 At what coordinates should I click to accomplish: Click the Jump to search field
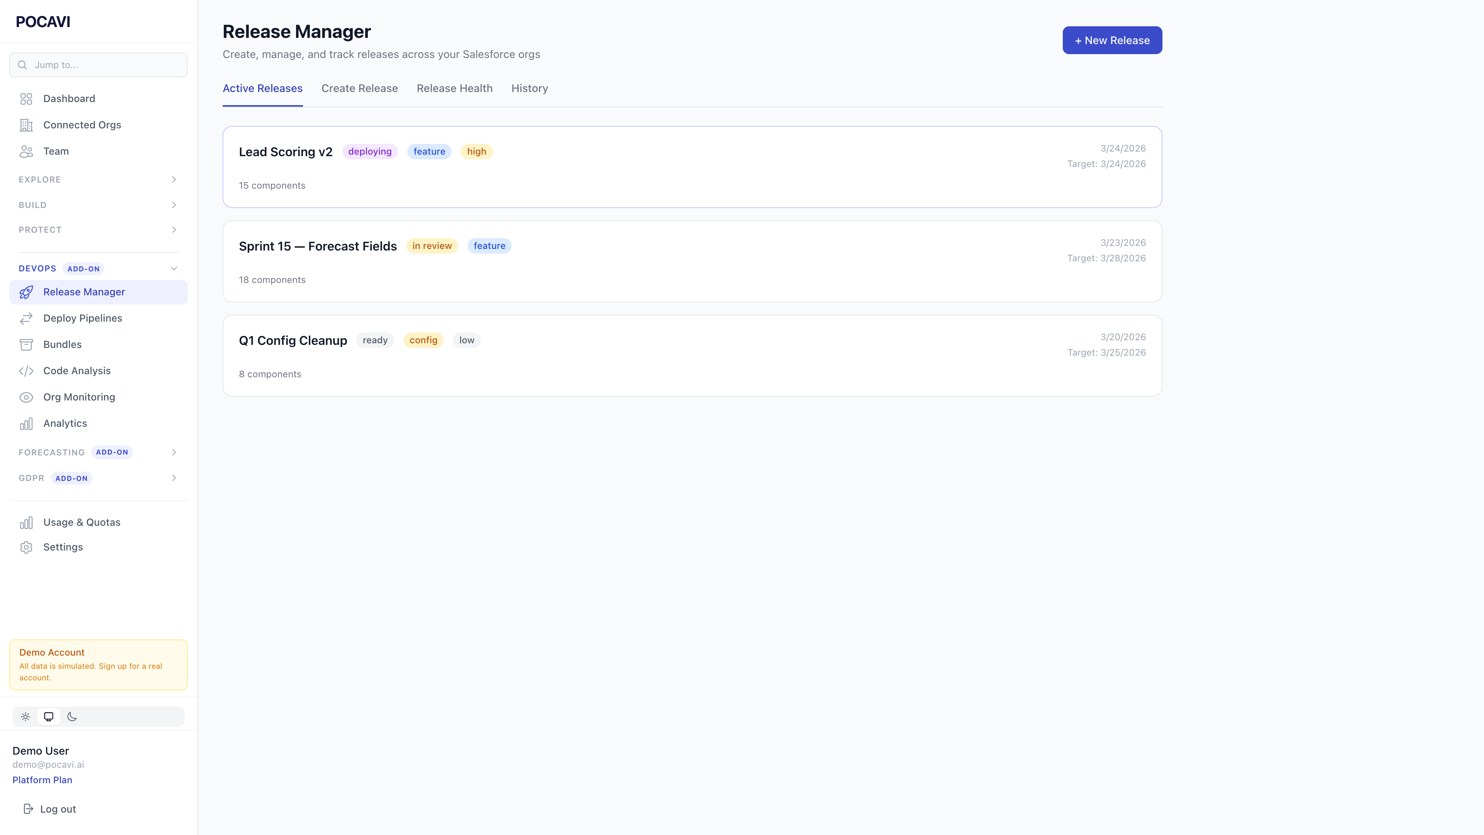click(x=99, y=65)
